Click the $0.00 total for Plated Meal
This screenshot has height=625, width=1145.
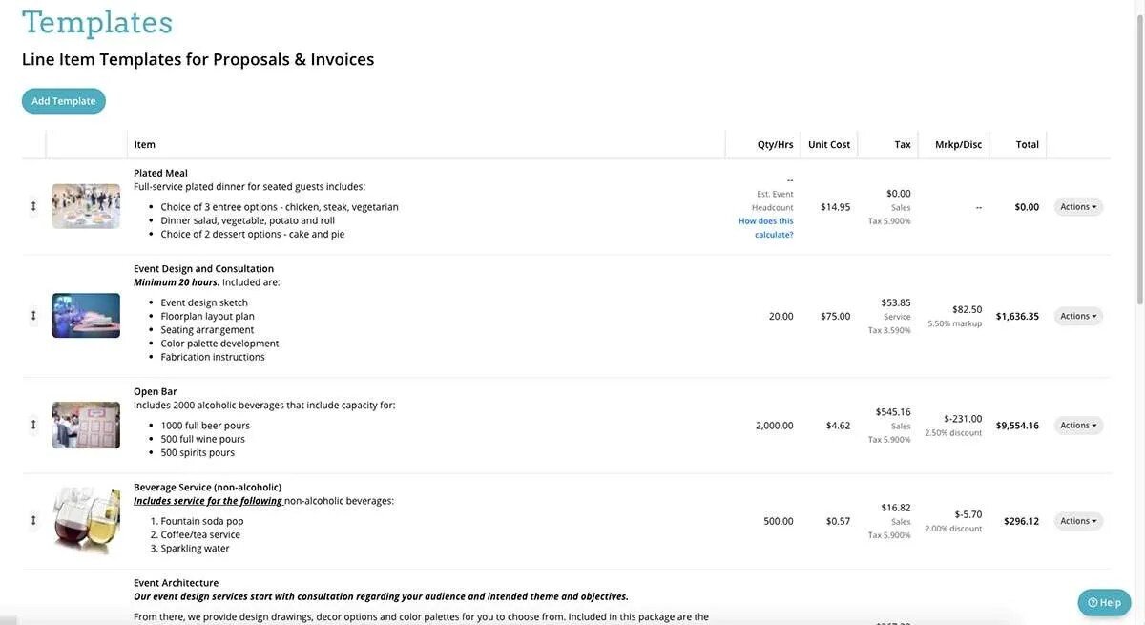click(1027, 207)
